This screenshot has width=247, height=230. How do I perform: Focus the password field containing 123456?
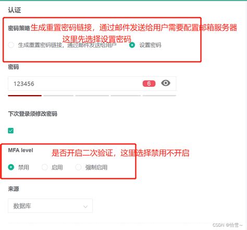[92, 84]
